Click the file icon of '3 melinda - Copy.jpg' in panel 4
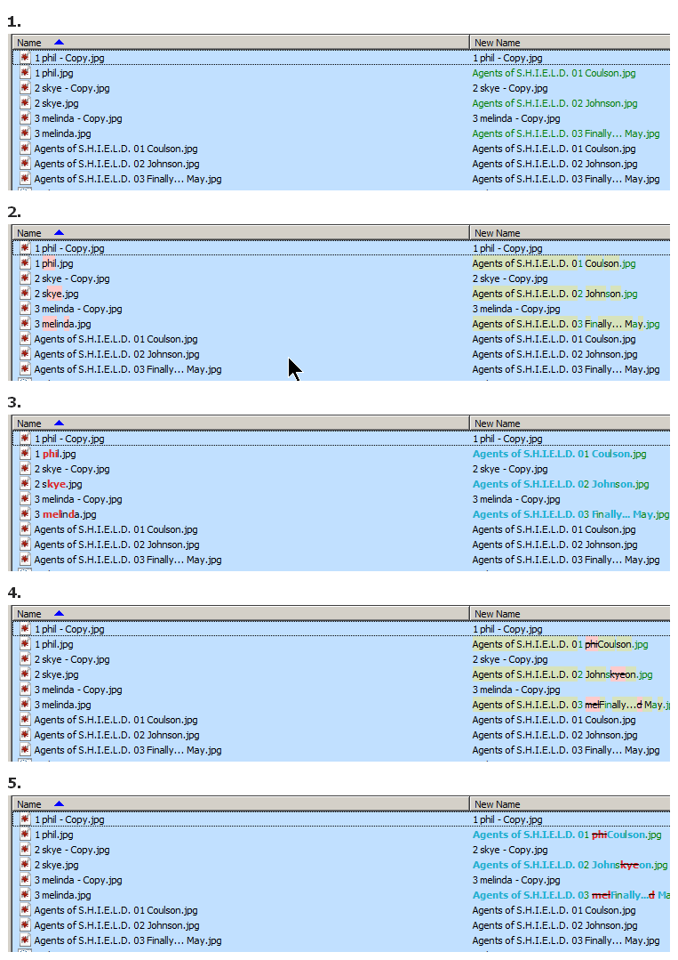 click(x=25, y=690)
